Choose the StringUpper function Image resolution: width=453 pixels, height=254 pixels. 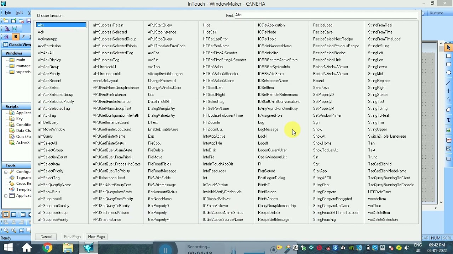[377, 129]
